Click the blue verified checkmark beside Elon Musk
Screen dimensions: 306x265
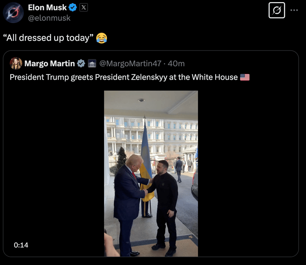click(73, 7)
